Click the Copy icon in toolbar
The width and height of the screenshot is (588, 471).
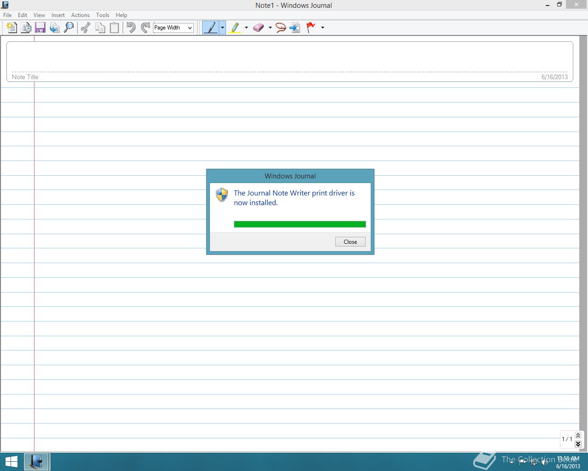(x=100, y=28)
